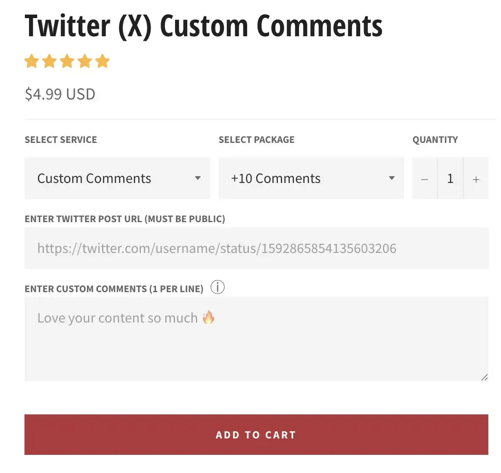The width and height of the screenshot is (501, 473).
Task: Click the text area resize handle
Action: pyautogui.click(x=485, y=377)
